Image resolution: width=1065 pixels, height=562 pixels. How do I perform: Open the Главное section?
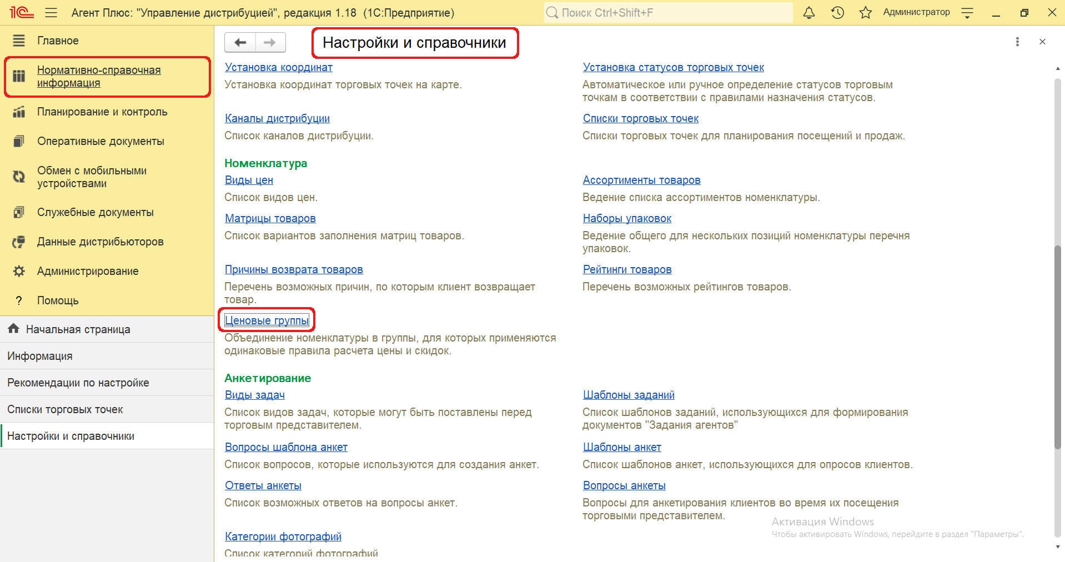coord(58,41)
